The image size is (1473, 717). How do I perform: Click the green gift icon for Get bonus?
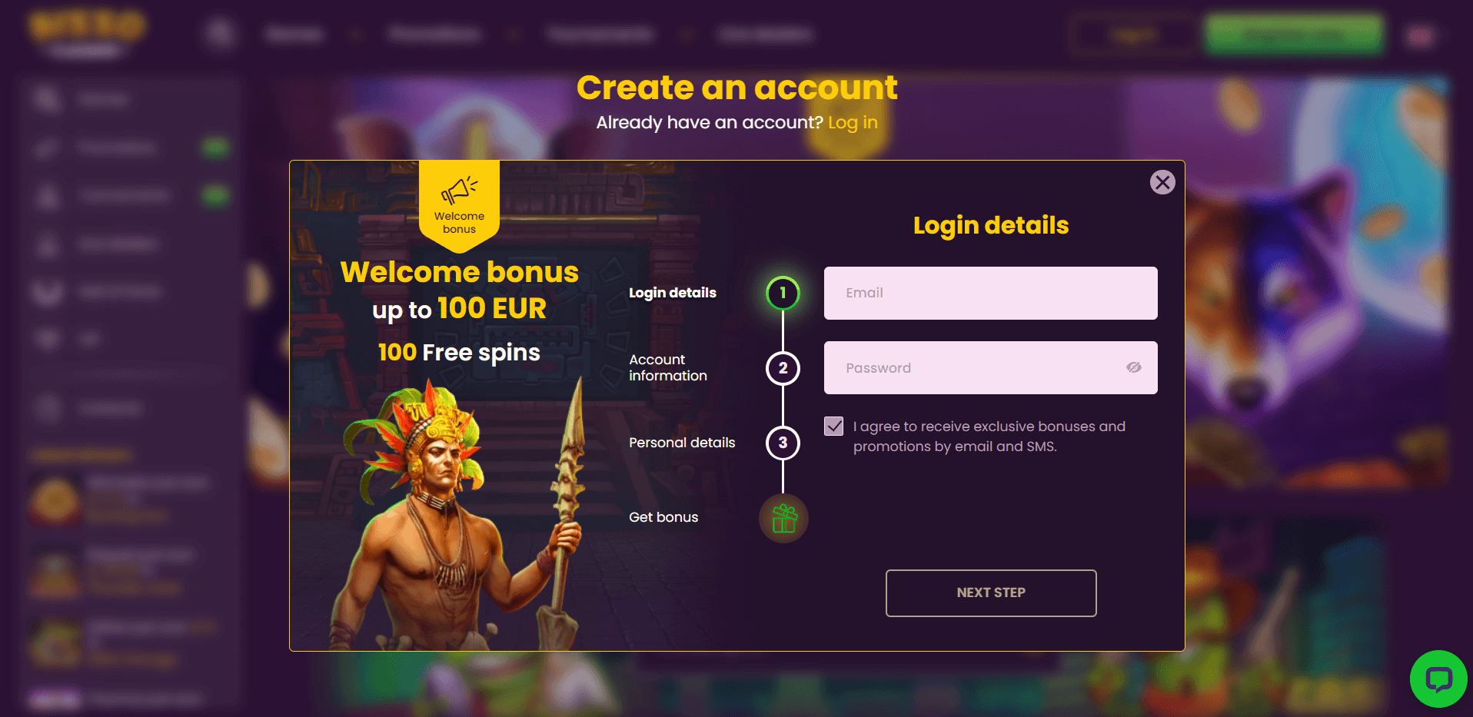point(783,519)
